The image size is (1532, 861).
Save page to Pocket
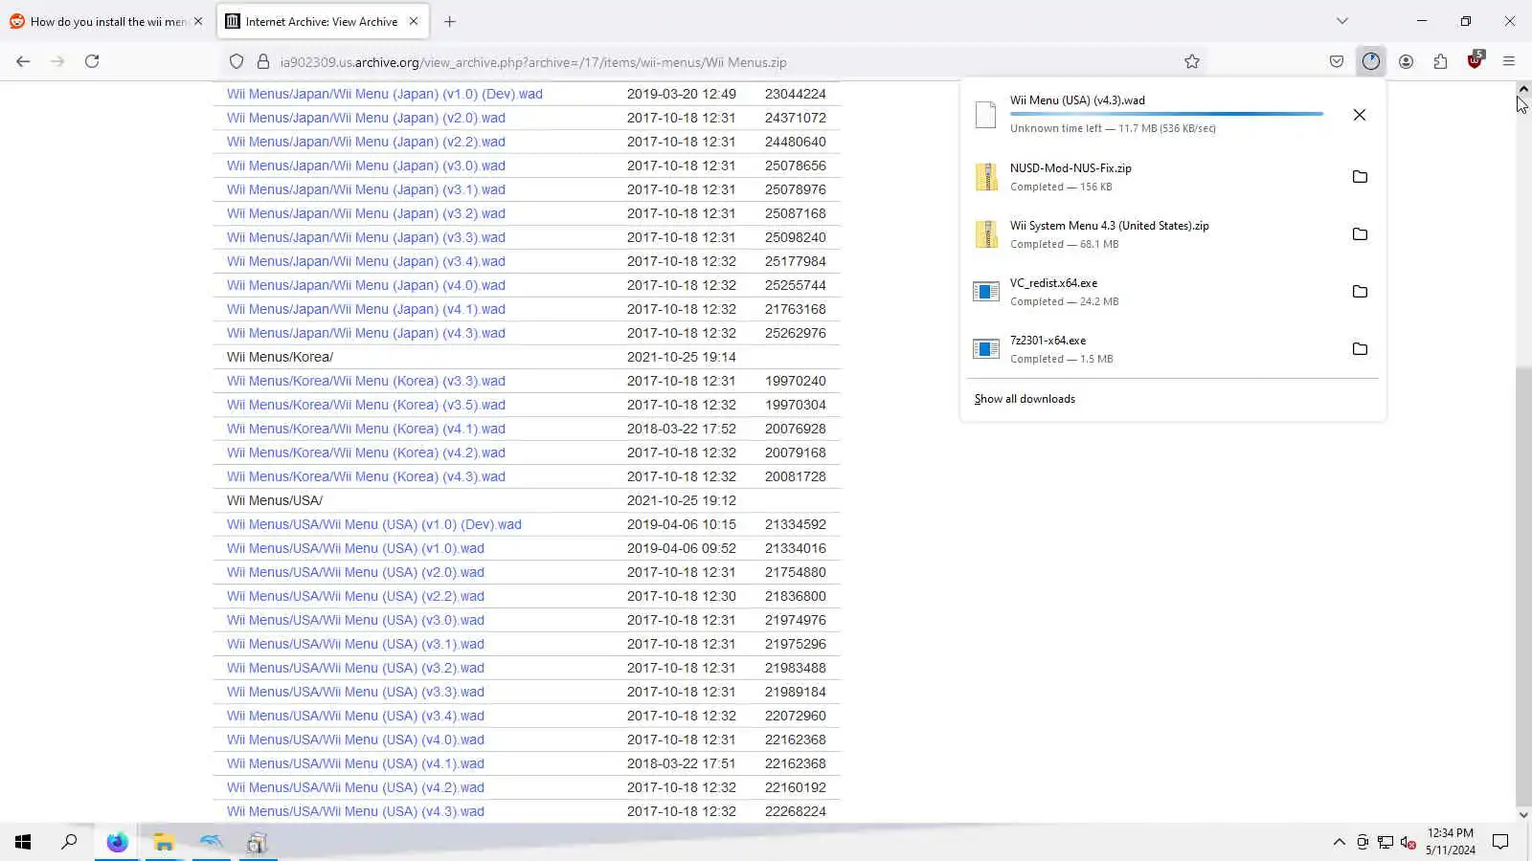pos(1337,61)
